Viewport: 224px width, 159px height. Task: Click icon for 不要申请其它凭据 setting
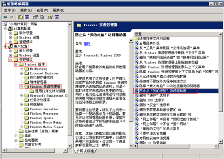[x=137, y=133]
